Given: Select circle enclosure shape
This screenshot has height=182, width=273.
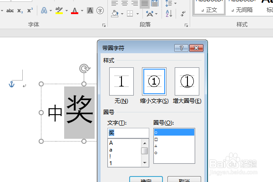Looking at the screenshot, I should (x=174, y=132).
